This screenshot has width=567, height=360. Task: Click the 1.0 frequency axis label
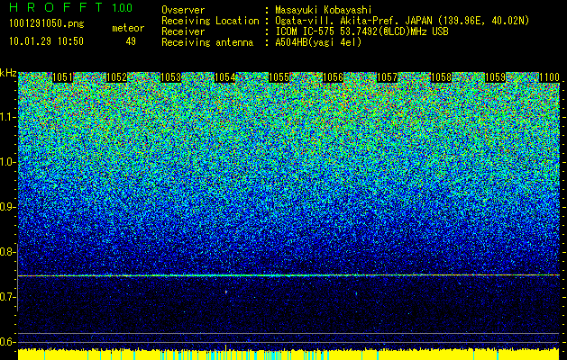[x=7, y=163]
